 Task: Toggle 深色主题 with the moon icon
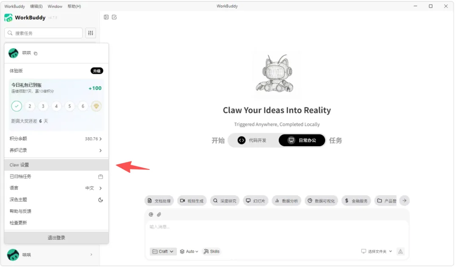click(x=101, y=200)
